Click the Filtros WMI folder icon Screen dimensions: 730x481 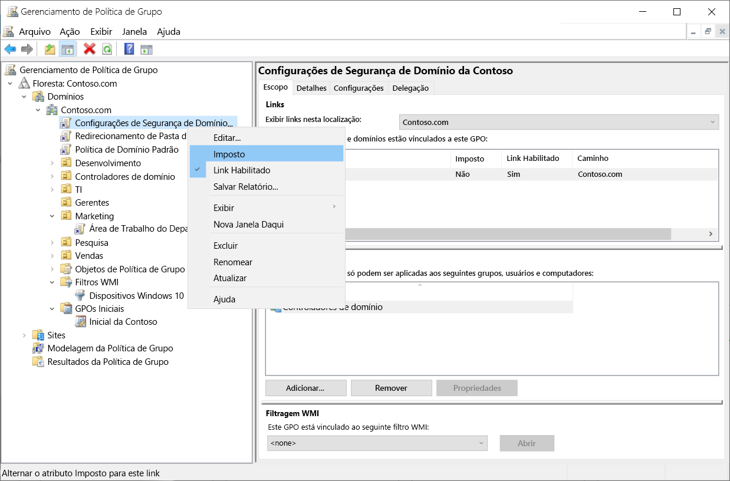(x=66, y=282)
